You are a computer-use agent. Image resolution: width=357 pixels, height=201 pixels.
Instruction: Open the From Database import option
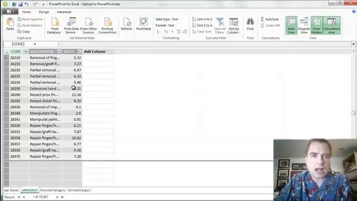coord(55,26)
